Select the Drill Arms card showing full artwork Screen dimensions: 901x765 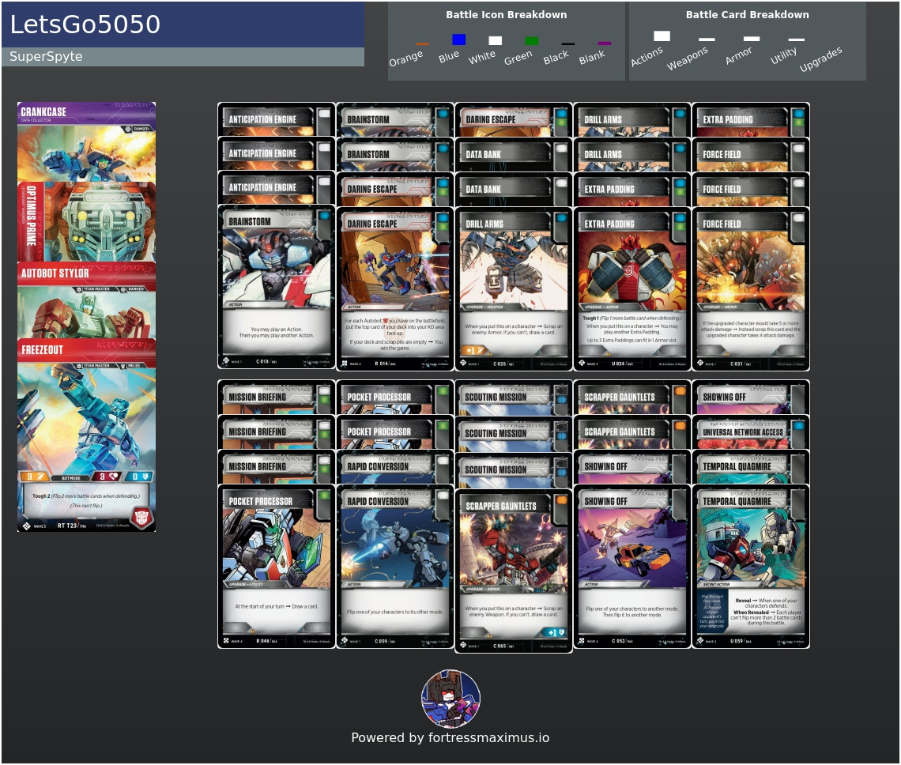click(514, 289)
